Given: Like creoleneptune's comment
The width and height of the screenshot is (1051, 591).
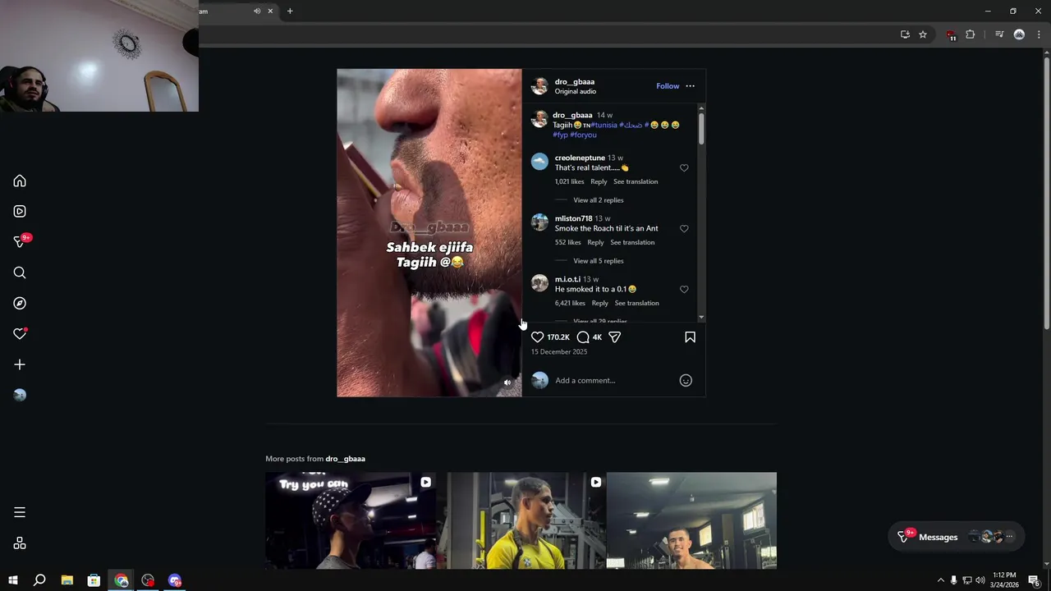Looking at the screenshot, I should click(x=684, y=167).
